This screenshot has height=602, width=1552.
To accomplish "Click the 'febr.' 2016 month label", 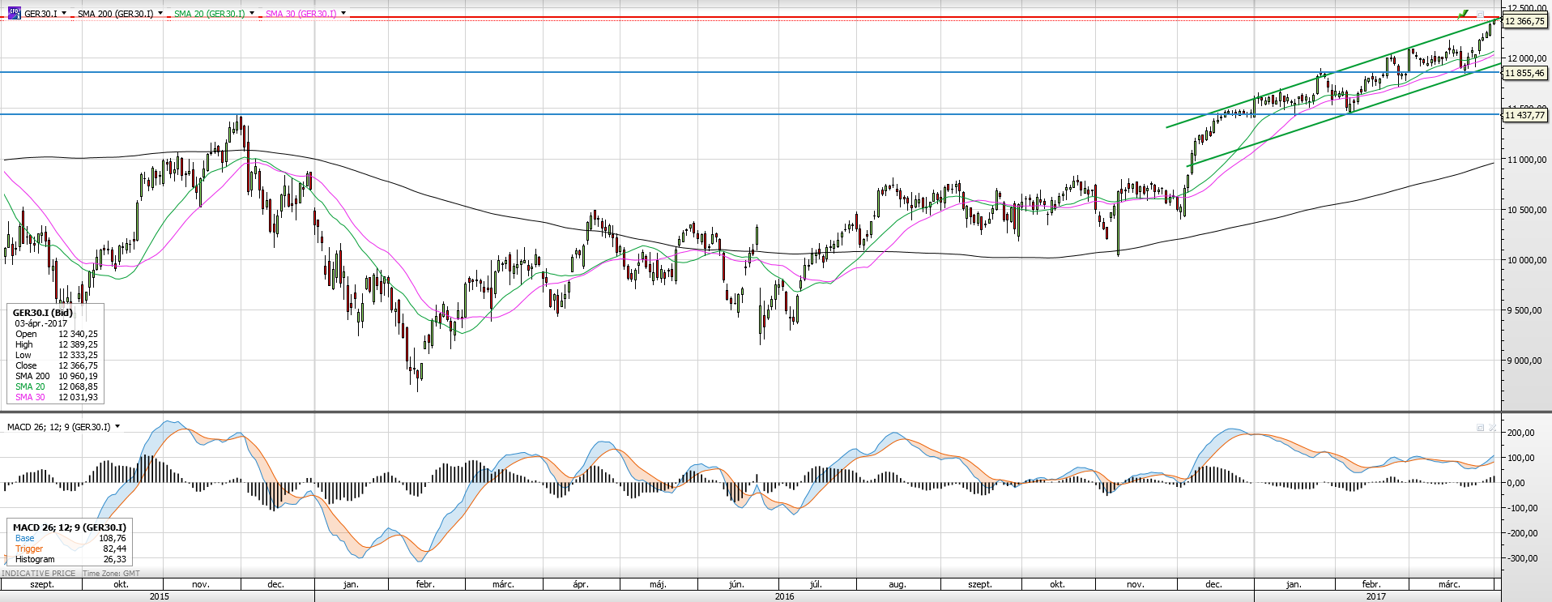I will pos(425,584).
